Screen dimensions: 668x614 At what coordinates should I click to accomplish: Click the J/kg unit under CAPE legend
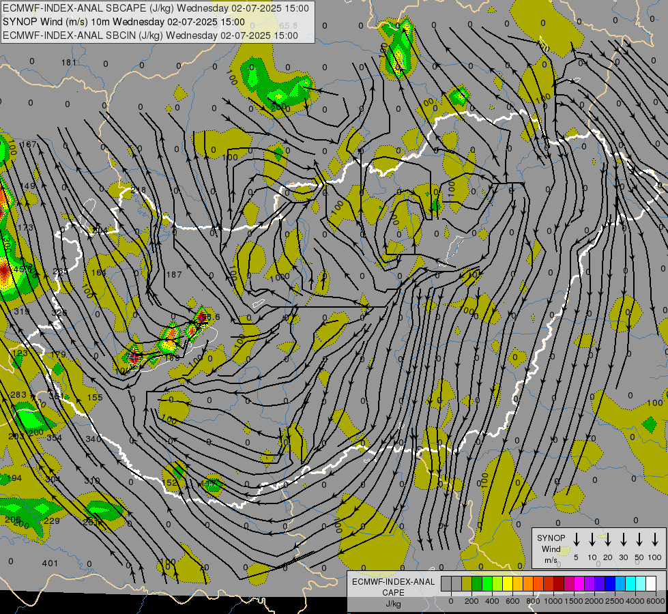coord(393,604)
